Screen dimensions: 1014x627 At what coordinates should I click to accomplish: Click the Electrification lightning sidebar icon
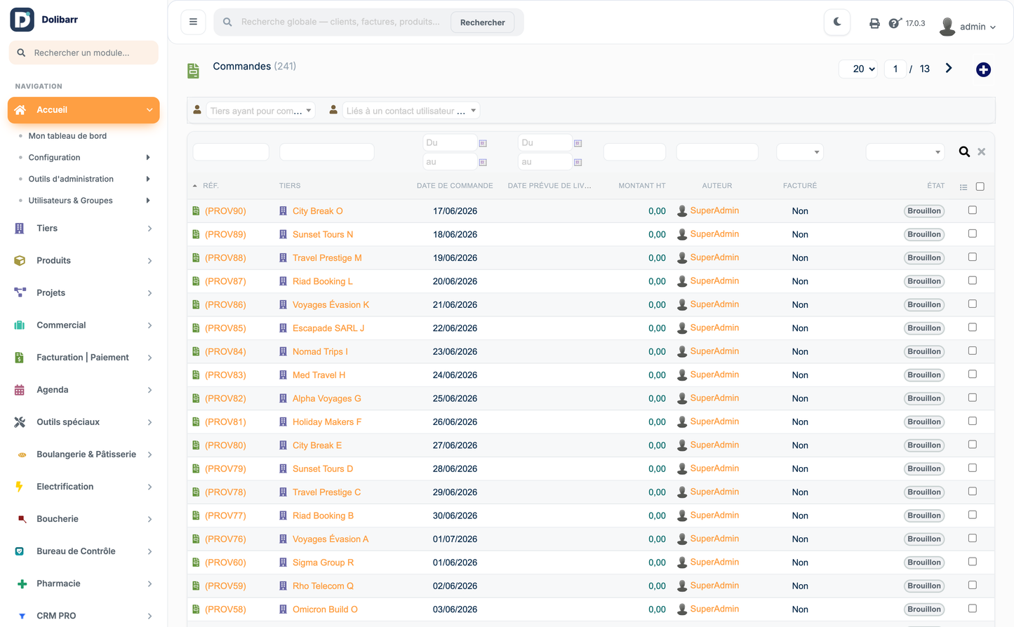20,487
